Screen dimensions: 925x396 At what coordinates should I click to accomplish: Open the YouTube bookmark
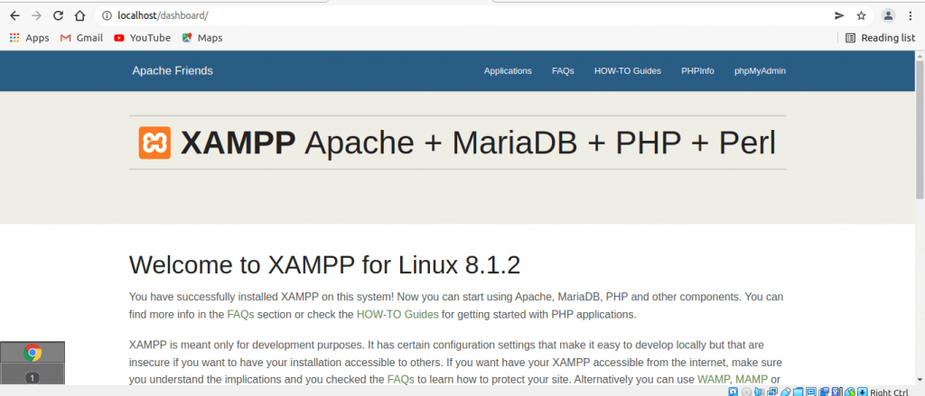tap(142, 38)
